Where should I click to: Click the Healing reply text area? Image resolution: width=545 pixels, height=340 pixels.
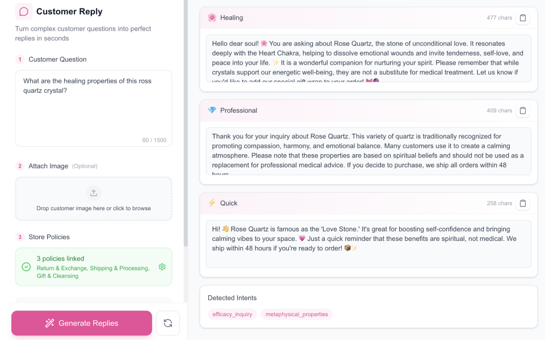[x=368, y=58]
